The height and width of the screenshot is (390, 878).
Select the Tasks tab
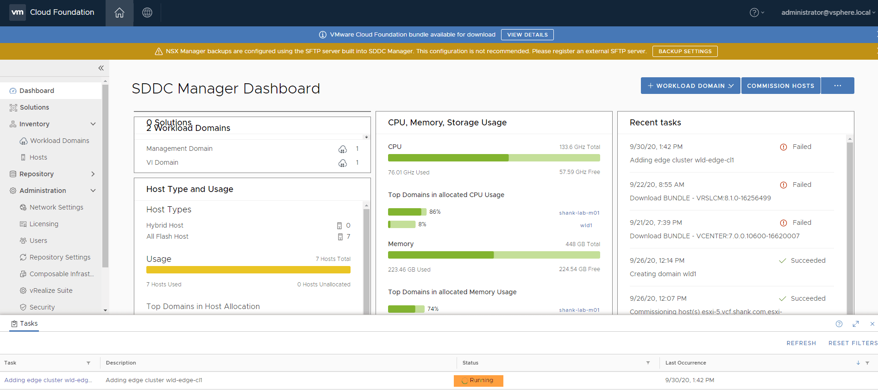[x=25, y=323]
